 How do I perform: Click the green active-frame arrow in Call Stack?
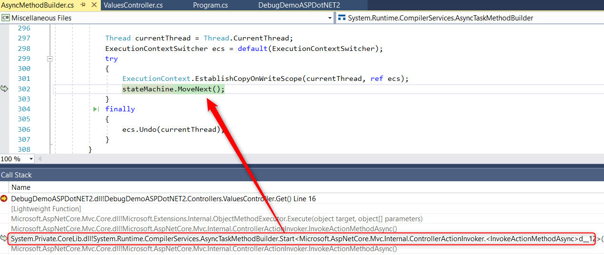tap(4, 239)
